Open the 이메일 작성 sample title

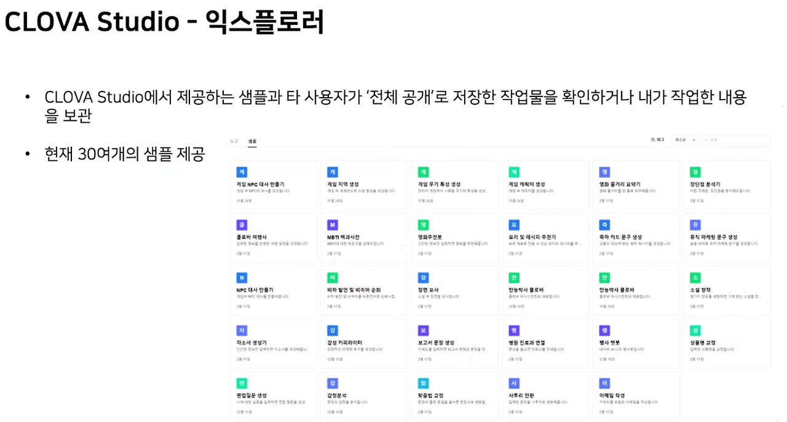[x=612, y=396]
